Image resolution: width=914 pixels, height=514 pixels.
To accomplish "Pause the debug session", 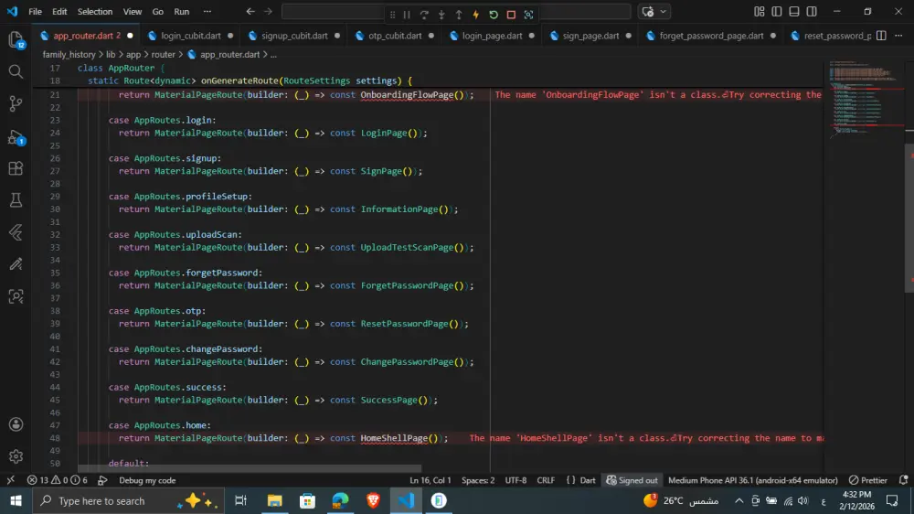I will click(407, 15).
